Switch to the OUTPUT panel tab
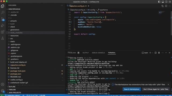 (85, 53)
